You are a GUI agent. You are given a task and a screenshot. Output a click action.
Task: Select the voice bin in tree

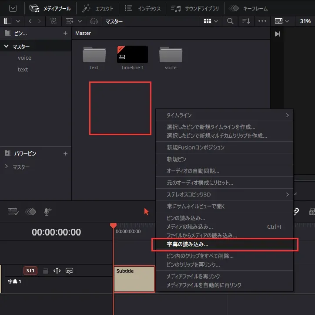click(24, 58)
